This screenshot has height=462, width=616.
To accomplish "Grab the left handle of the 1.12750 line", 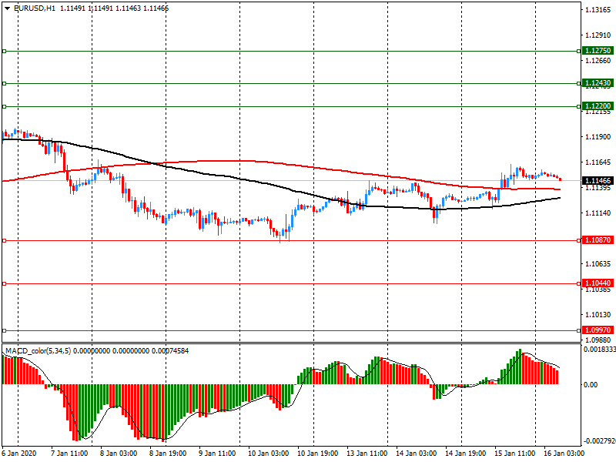I will [x=4, y=51].
